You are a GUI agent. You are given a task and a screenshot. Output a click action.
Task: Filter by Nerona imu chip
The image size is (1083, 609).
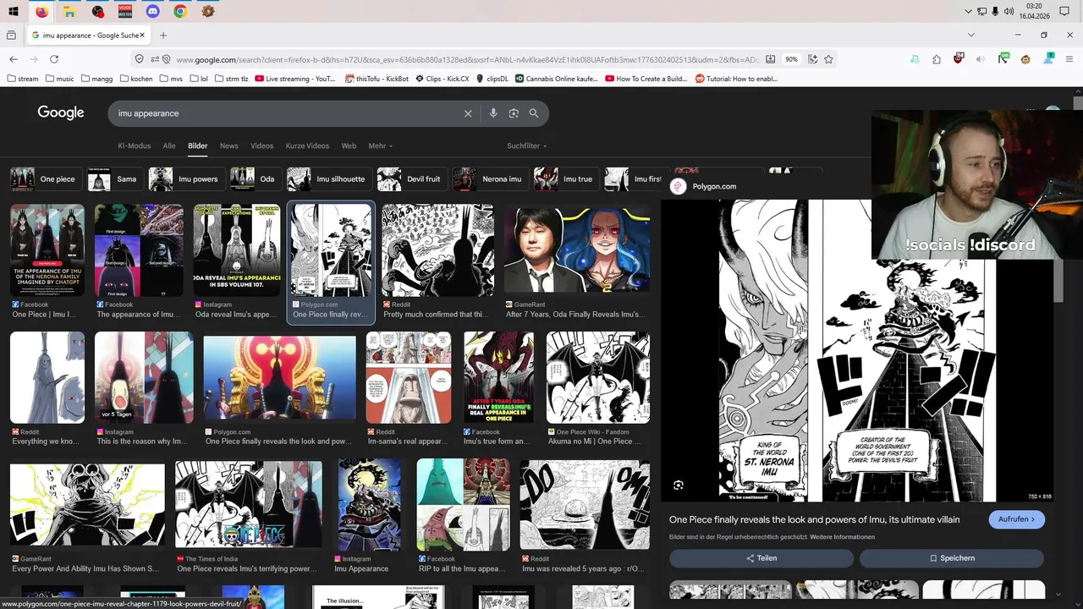(x=489, y=179)
